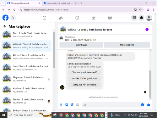Open conversation information purple icon
This screenshot has width=157, height=118.
147,29
